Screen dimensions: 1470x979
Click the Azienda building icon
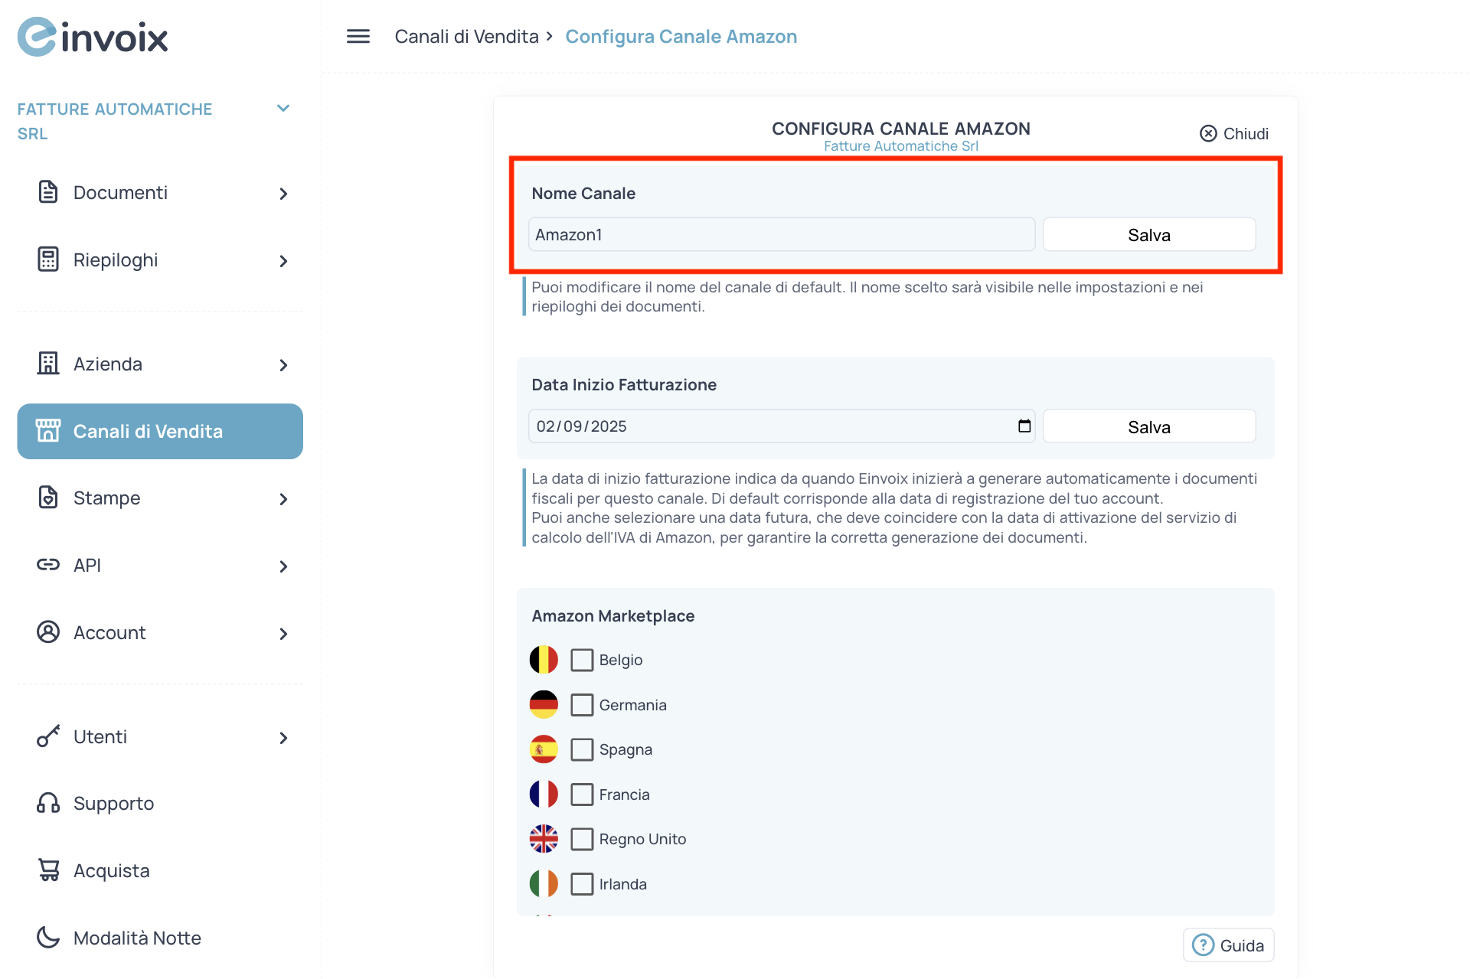(x=48, y=364)
